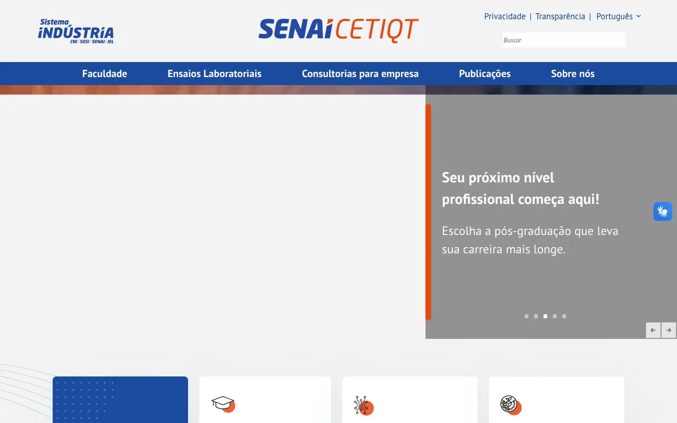Click the blue dotted card at bottom left

(120, 399)
